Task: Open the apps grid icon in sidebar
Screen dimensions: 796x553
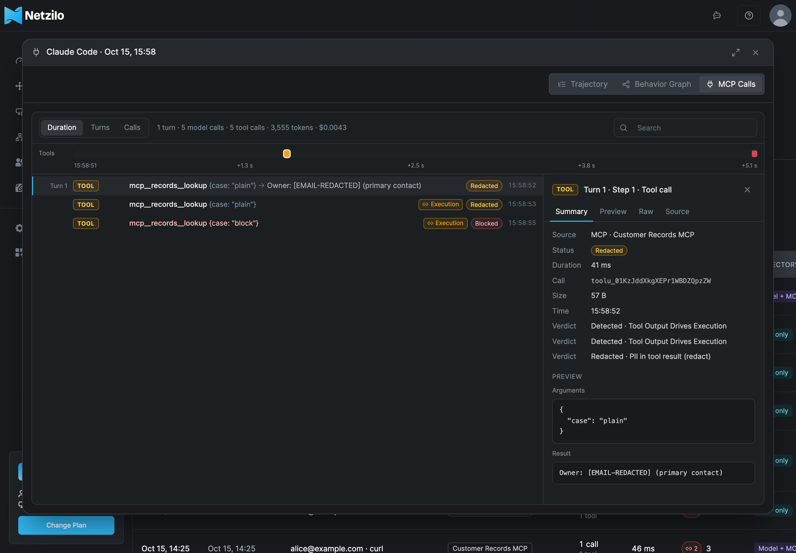Action: (x=19, y=252)
